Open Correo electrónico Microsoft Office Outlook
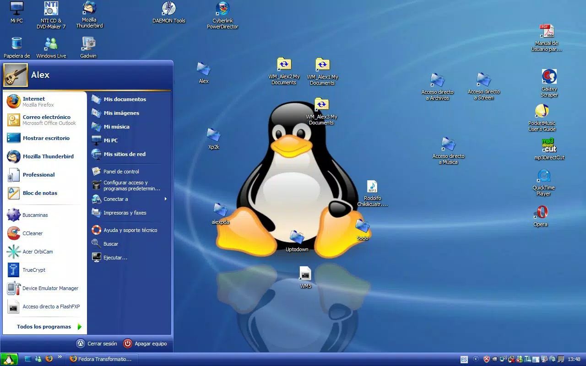This screenshot has width=586, height=366. pyautogui.click(x=44, y=120)
